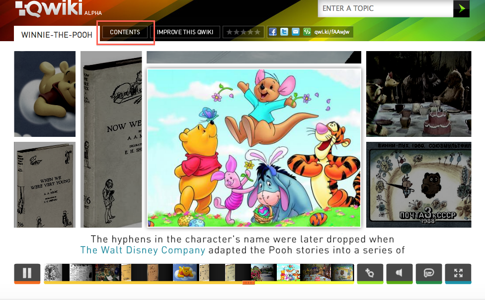This screenshot has height=306, width=485.
Task: Open When We Were Very Young book image
Action: click(45, 184)
